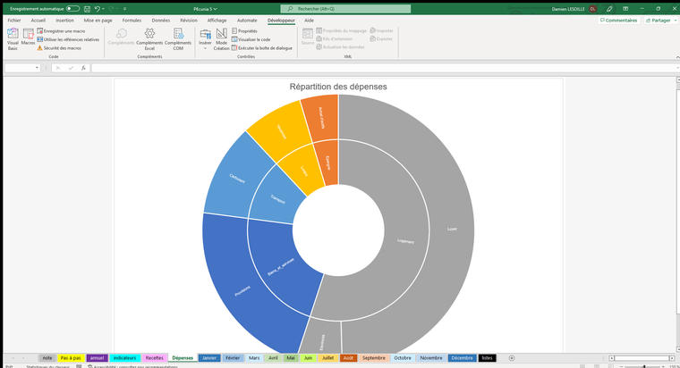
Task: Toggle the ribbon display options button
Action: (x=626, y=8)
